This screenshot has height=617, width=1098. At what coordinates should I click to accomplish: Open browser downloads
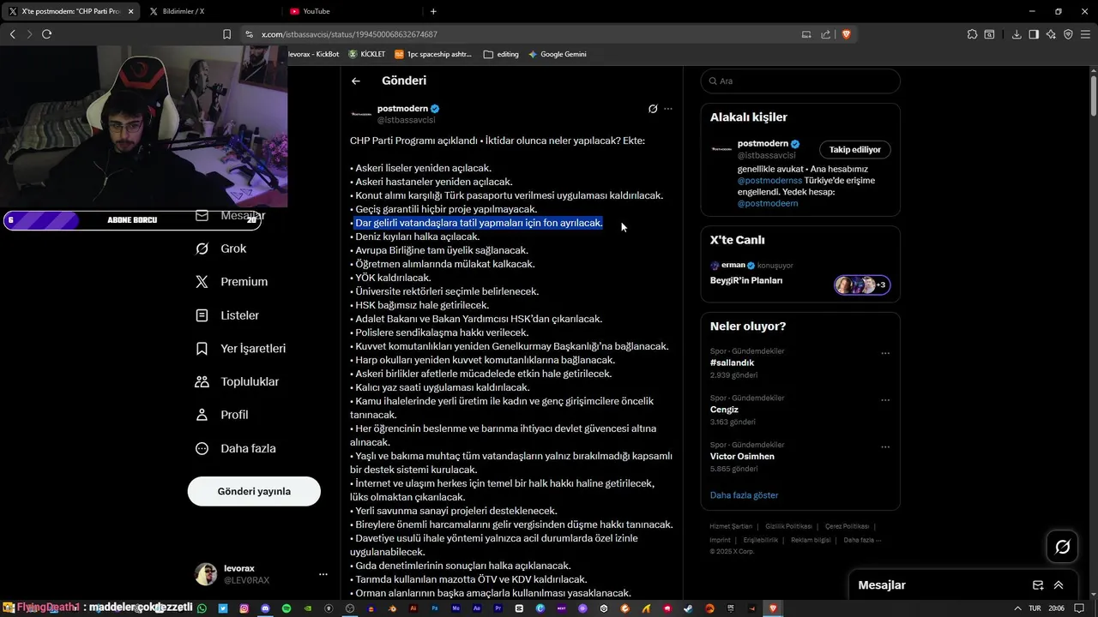1017,34
